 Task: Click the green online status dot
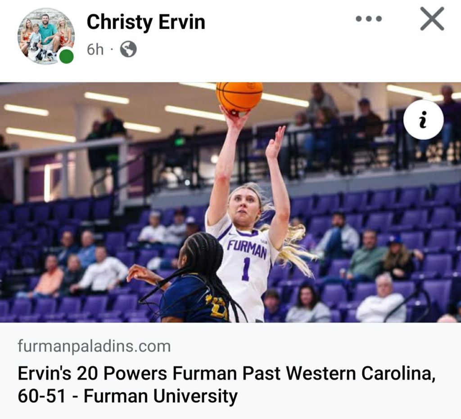[67, 56]
